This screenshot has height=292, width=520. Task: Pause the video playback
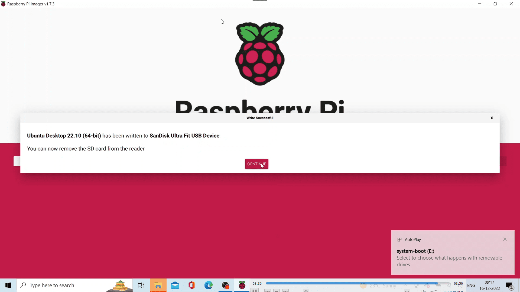[x=255, y=290]
